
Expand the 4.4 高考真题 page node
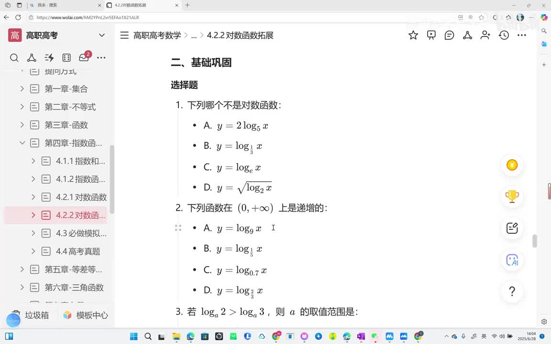(33, 251)
